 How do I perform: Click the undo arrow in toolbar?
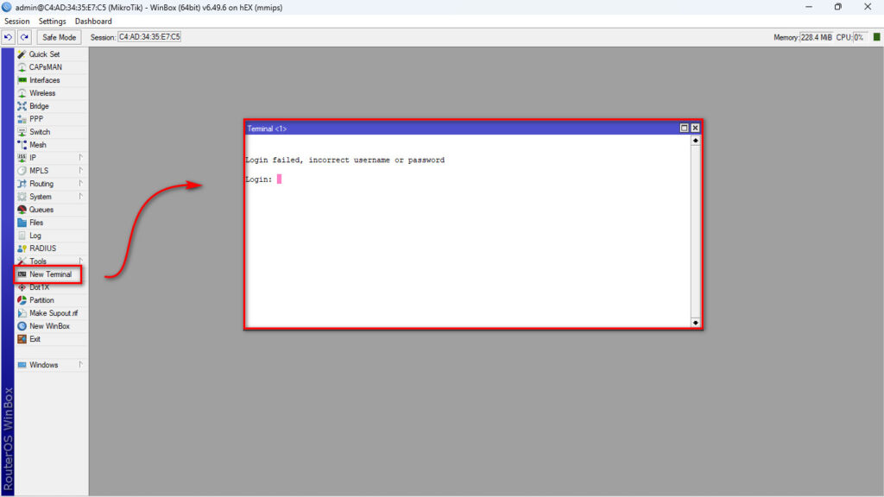[x=9, y=37]
